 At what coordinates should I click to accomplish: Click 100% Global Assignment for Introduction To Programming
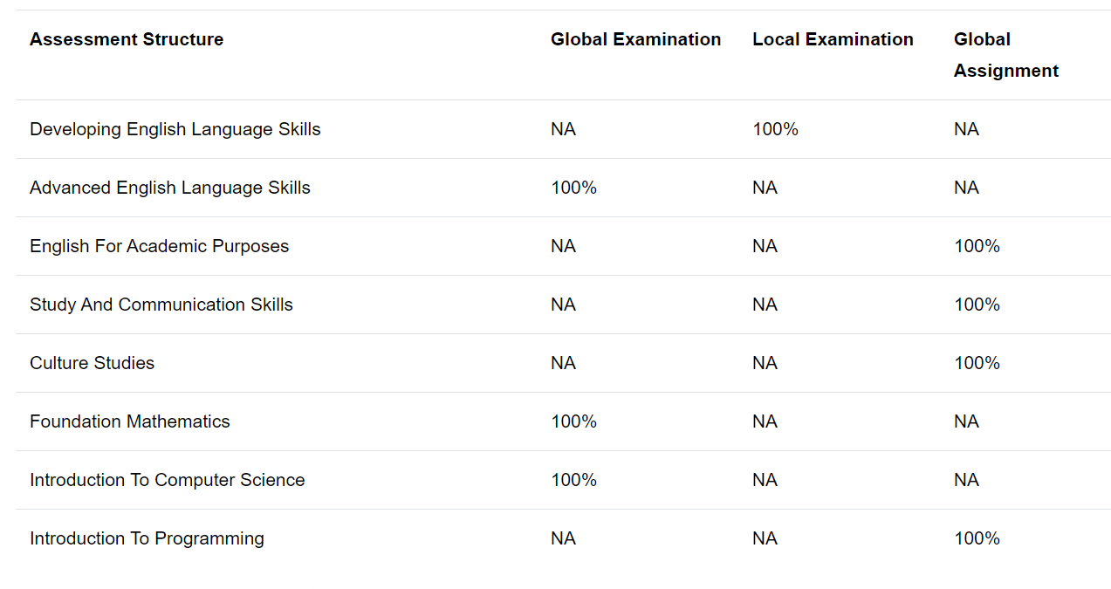click(x=977, y=538)
